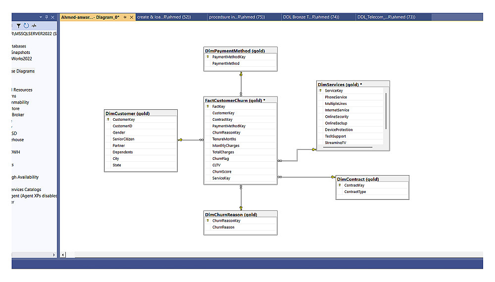Click the DimServices table horizontal scrollbar
Viewport: 495px width, 282px height.
[347, 147]
